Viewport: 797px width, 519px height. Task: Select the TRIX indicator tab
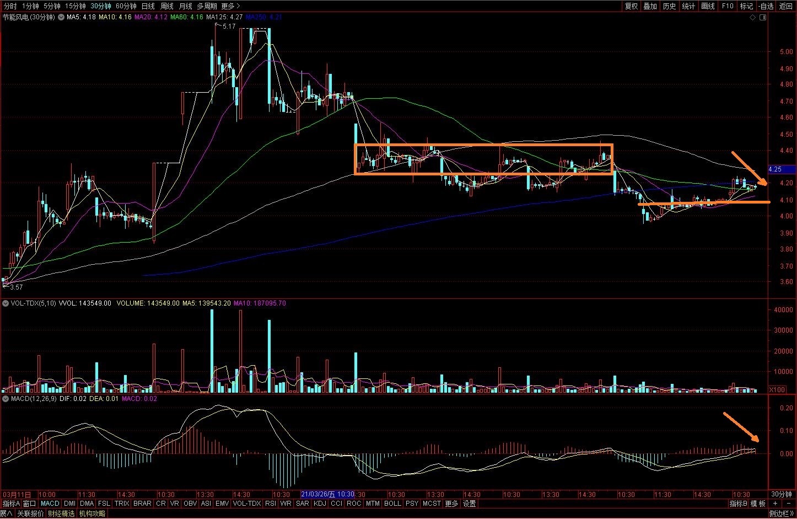(x=122, y=504)
